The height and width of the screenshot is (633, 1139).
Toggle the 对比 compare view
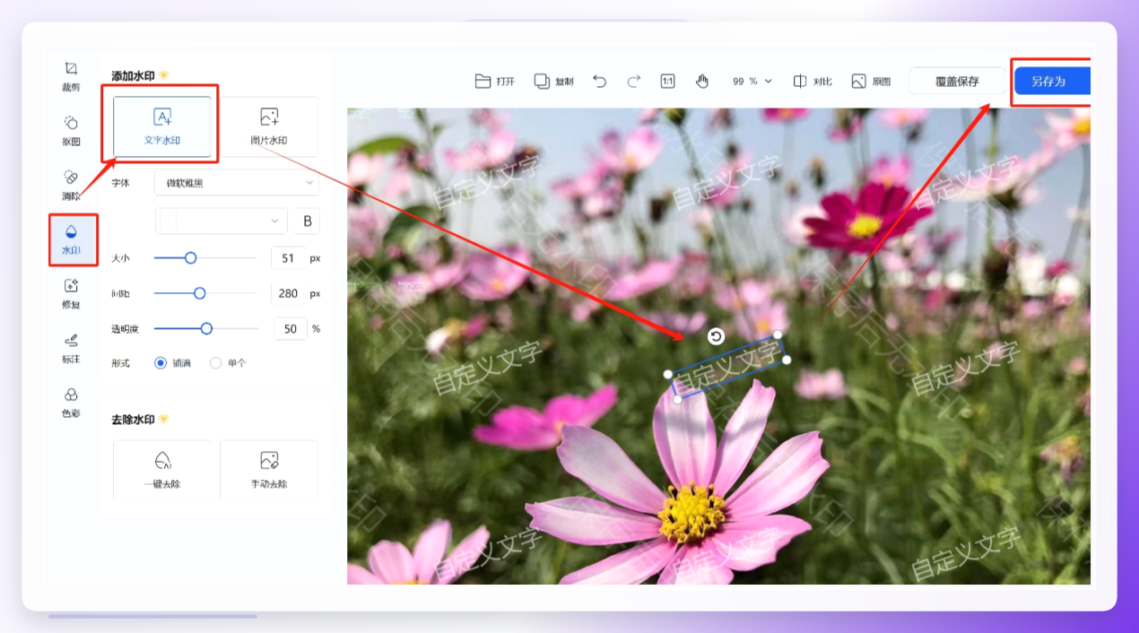(813, 81)
